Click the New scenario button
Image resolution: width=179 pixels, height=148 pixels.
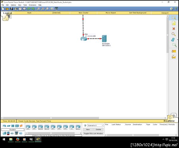click(88, 130)
